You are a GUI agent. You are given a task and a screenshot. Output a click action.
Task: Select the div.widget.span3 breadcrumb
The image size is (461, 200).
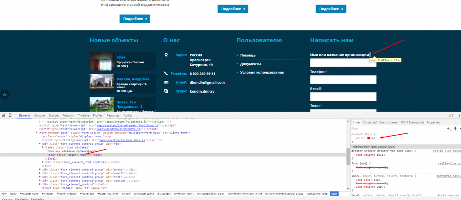click(x=144, y=194)
